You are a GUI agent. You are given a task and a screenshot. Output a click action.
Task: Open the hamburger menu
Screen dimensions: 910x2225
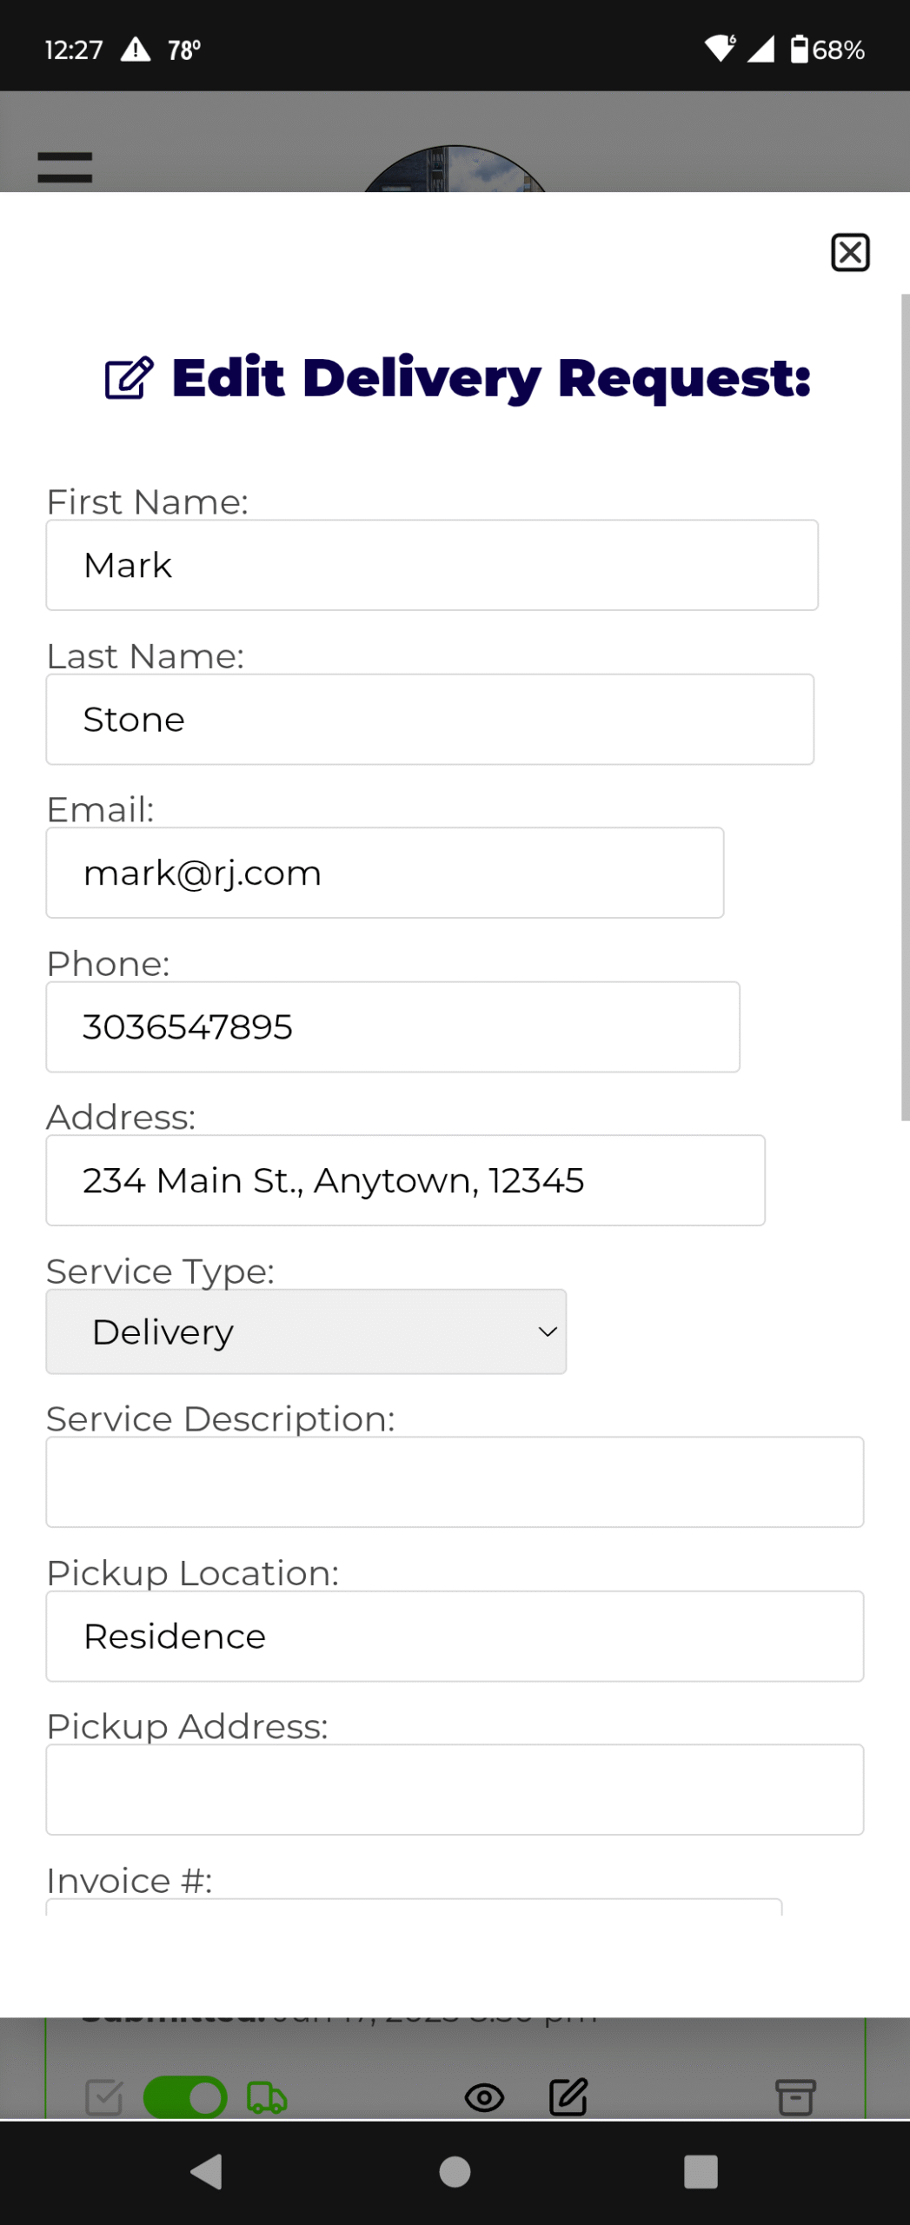pyautogui.click(x=65, y=168)
